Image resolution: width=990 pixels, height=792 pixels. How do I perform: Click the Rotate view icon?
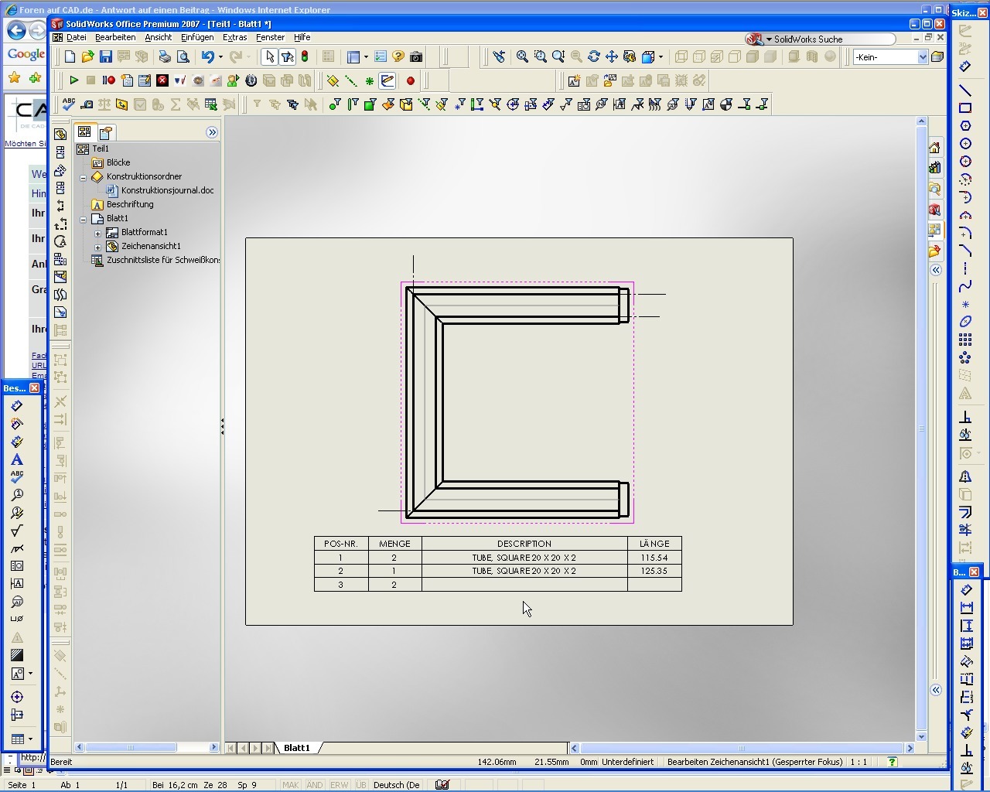point(593,56)
